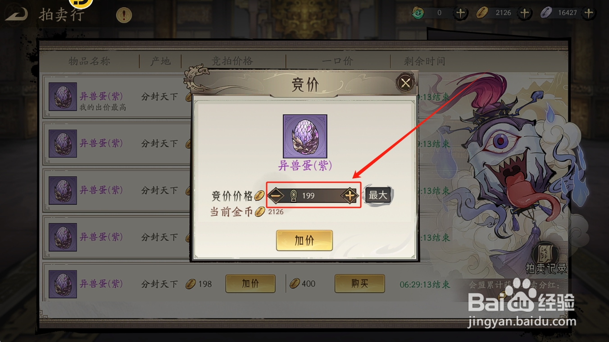
Task: Click the gold coin icon beside 2126 top bar
Action: 483,13
